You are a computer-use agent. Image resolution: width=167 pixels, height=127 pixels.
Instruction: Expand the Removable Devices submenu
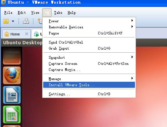coord(89,27)
